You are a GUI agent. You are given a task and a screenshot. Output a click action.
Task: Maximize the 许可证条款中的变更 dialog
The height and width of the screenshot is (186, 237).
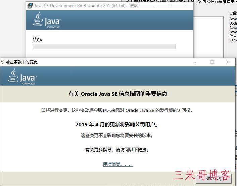tap(212, 62)
